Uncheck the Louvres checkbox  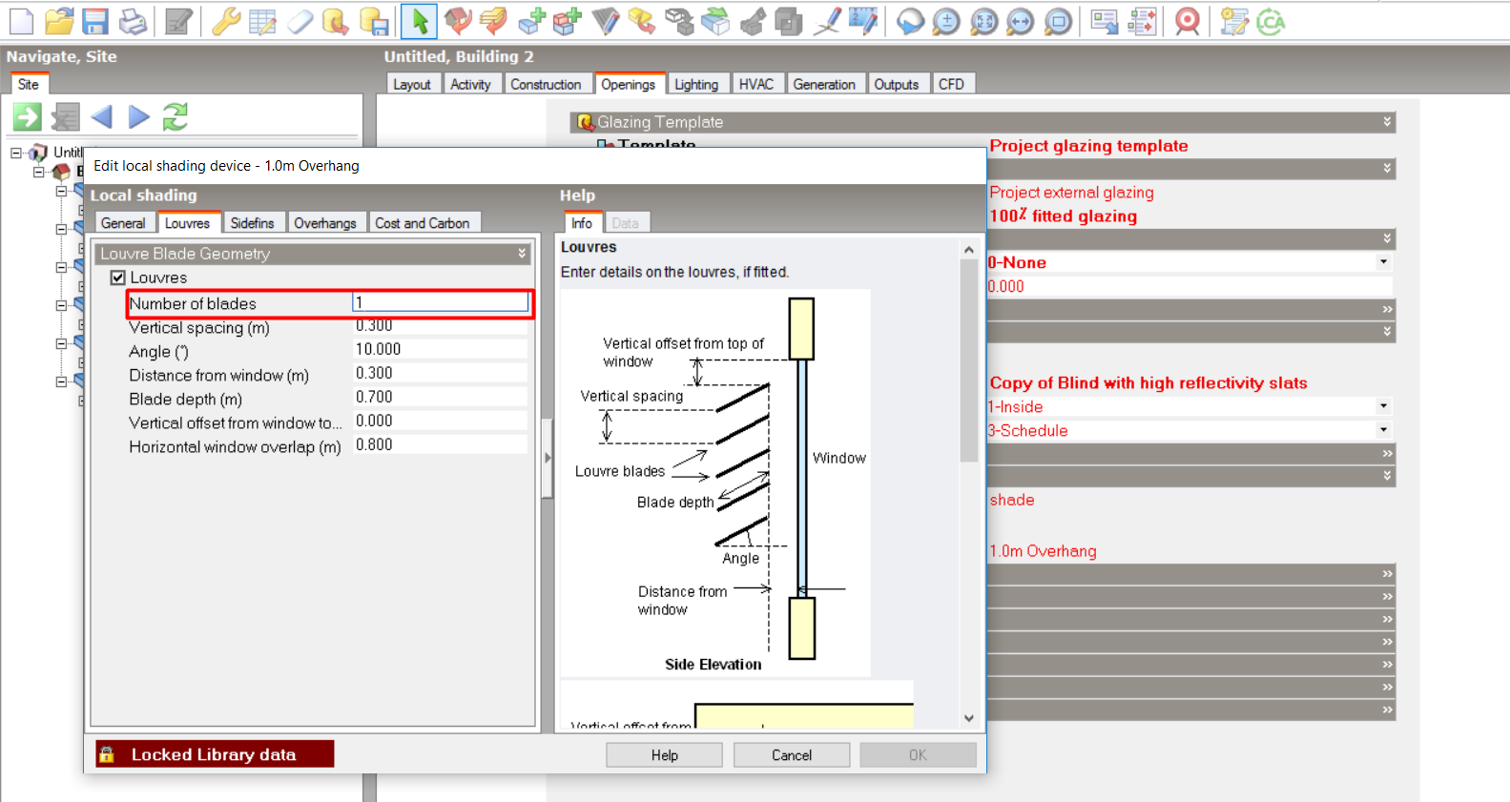pos(118,278)
